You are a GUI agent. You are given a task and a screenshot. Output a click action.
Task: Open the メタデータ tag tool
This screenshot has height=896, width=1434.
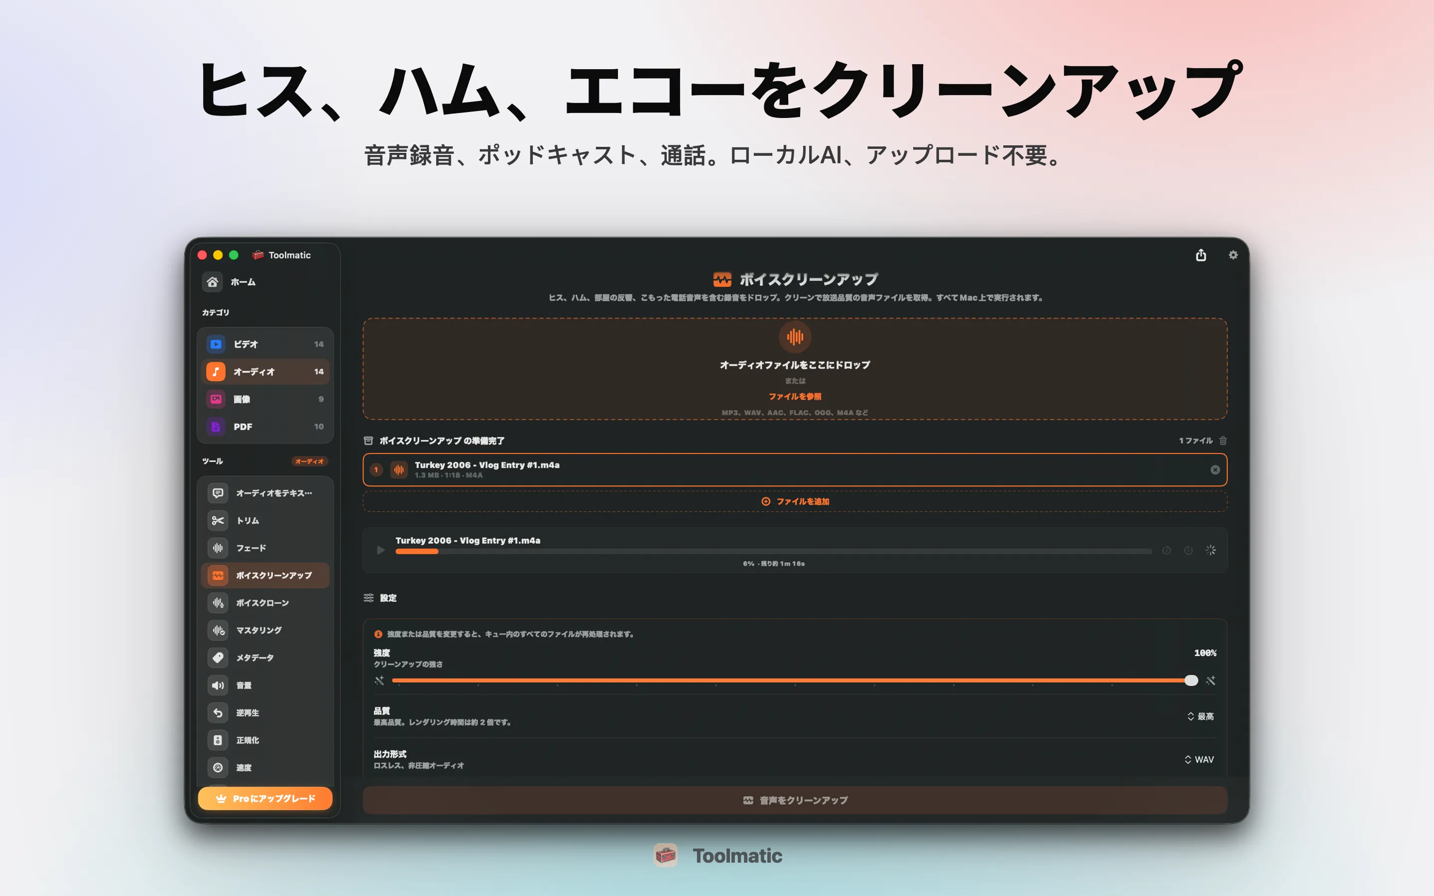265,658
